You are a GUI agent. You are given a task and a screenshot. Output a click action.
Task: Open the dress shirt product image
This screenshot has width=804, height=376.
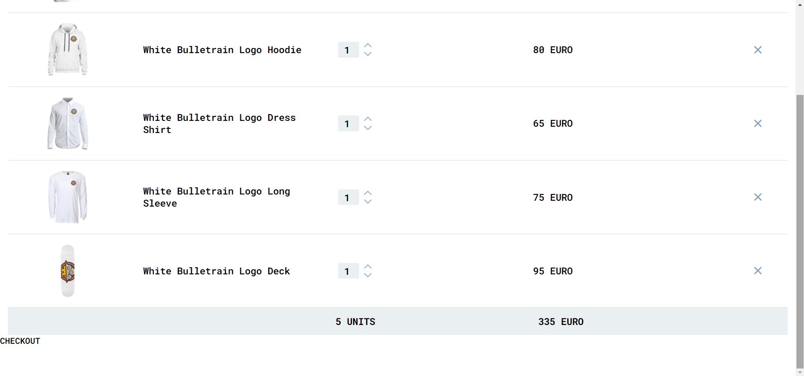pos(67,123)
